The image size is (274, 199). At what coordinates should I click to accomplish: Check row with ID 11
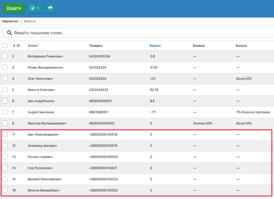point(5,134)
